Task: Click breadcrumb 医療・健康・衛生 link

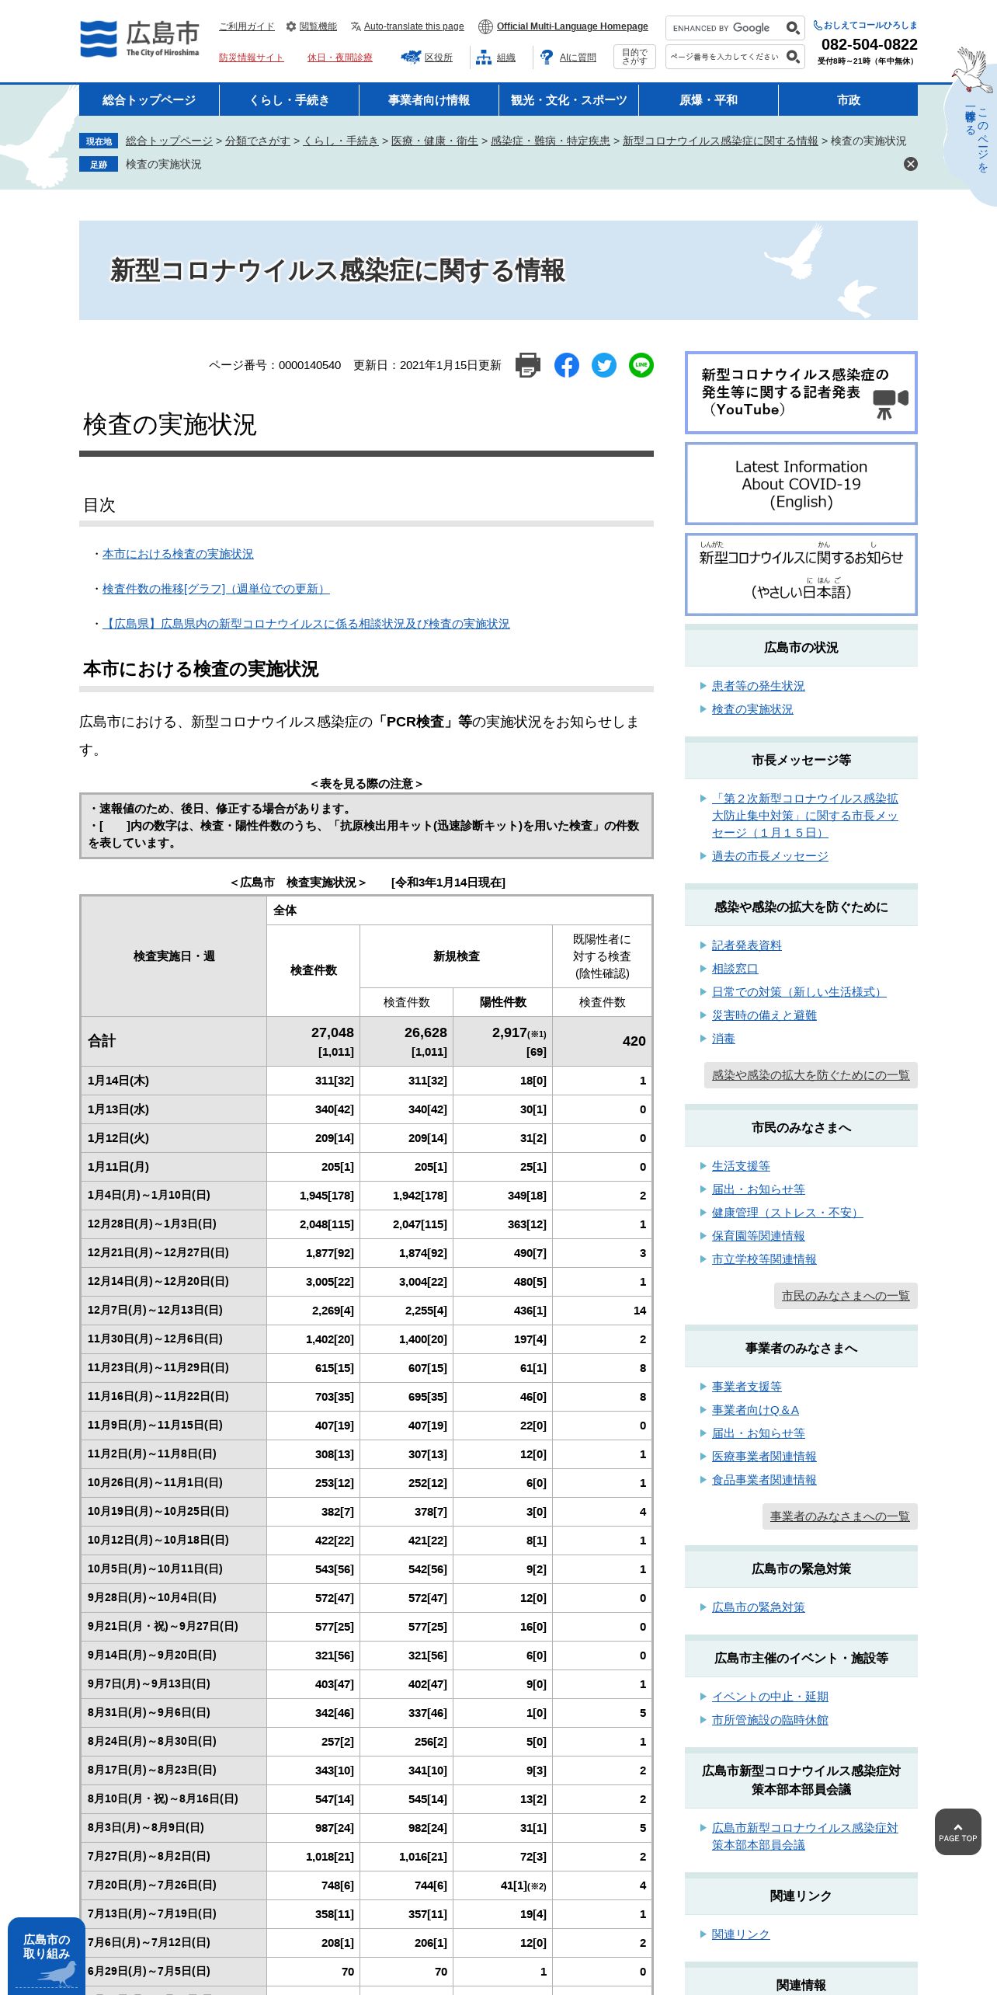Action: pos(435,141)
